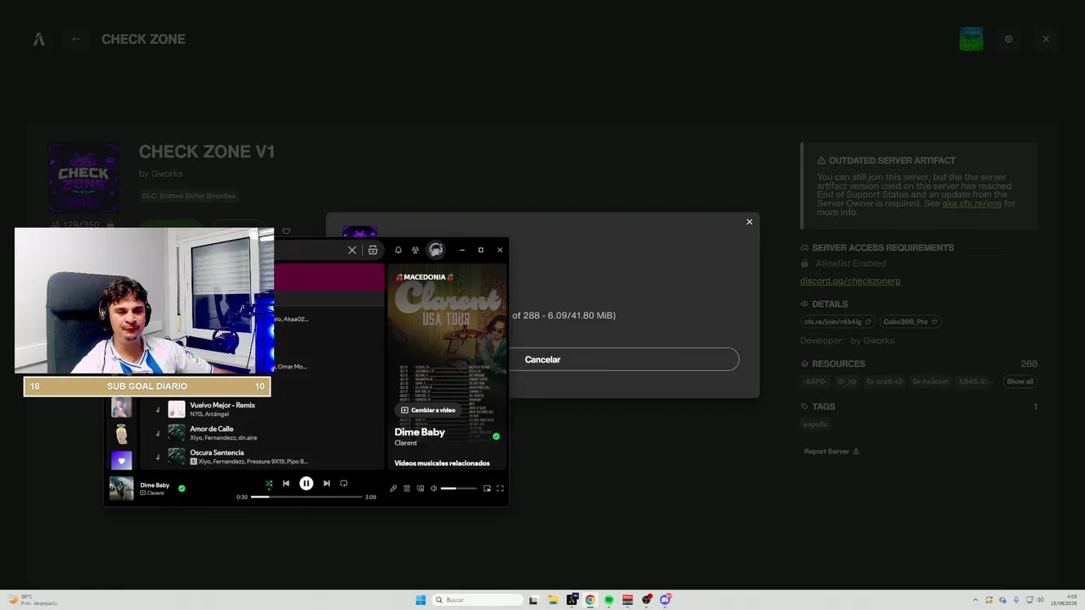Open Spotify profile avatar menu

tap(436, 250)
